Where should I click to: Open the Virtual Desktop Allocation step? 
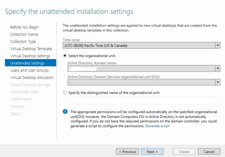(x=32, y=77)
